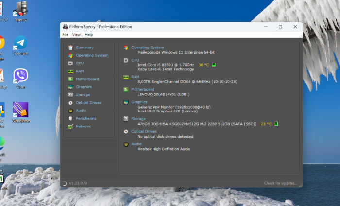The width and height of the screenshot is (340, 206).
Task: Select Storage in the sidebar
Action: (x=83, y=95)
